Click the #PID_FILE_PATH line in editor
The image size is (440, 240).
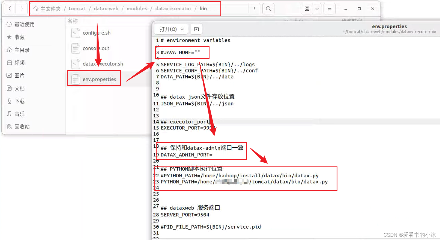[211, 227]
